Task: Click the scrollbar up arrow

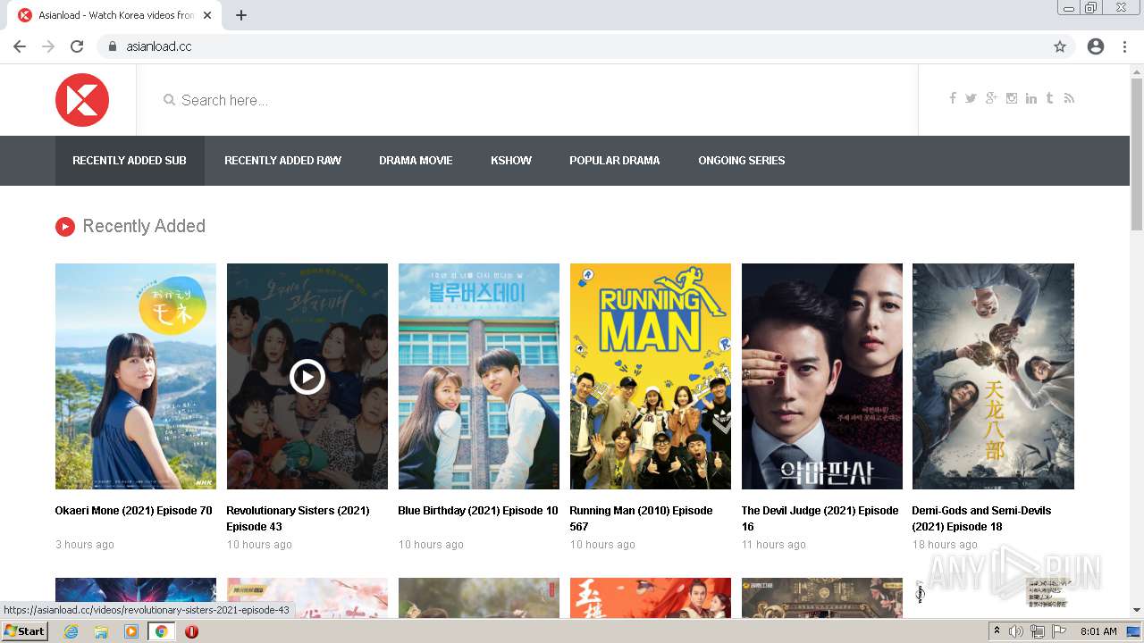Action: tap(1137, 71)
